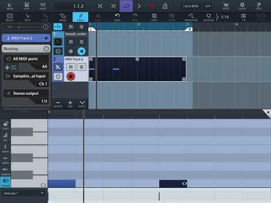This screenshot has width=271, height=203.
Task: Open the Help panel
Action: pos(259,6)
